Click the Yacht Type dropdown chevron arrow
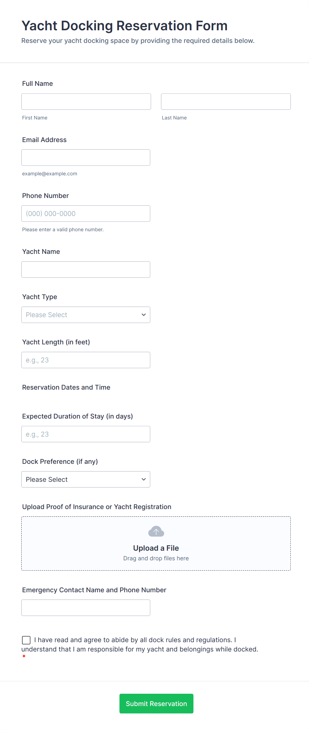The image size is (309, 730). (x=144, y=315)
